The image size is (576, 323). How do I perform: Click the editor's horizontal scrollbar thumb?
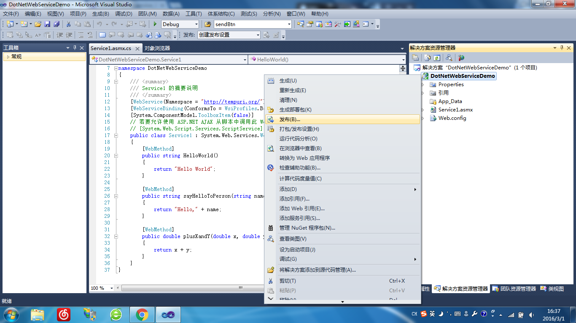pyautogui.click(x=192, y=288)
